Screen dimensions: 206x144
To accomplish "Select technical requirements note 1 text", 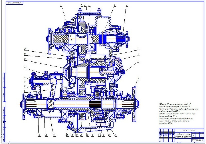I will click(x=175, y=107).
